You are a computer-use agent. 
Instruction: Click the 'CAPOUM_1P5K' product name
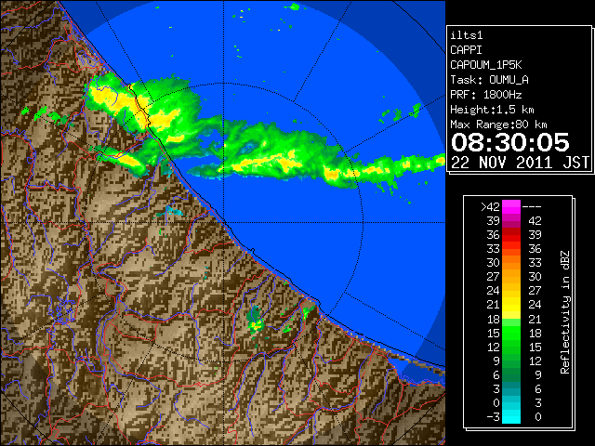pyautogui.click(x=486, y=65)
